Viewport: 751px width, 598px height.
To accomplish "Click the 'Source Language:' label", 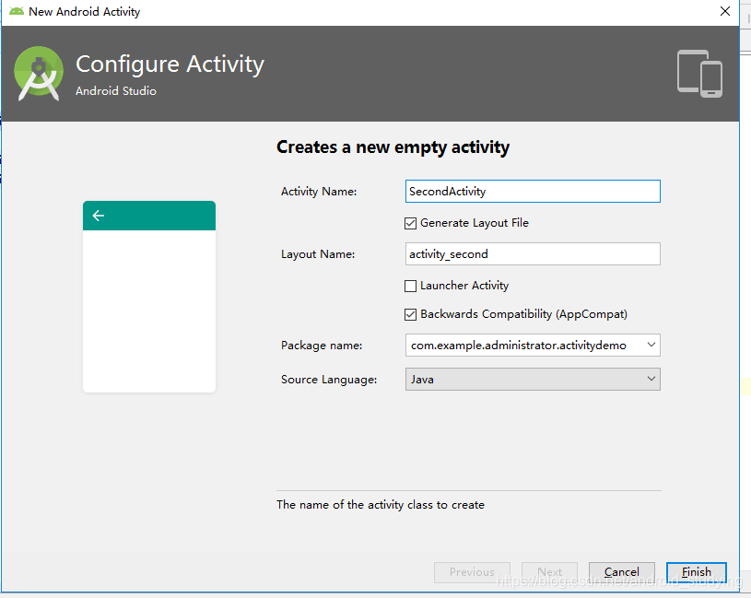I will 329,380.
